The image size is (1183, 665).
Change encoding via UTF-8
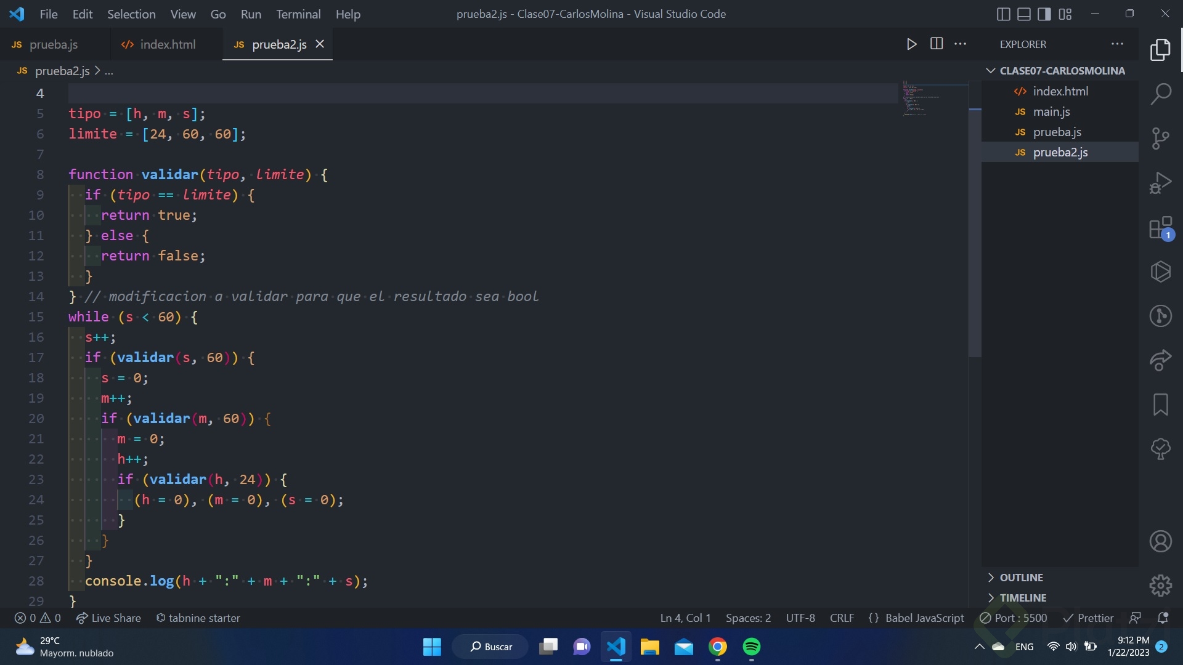pyautogui.click(x=800, y=618)
